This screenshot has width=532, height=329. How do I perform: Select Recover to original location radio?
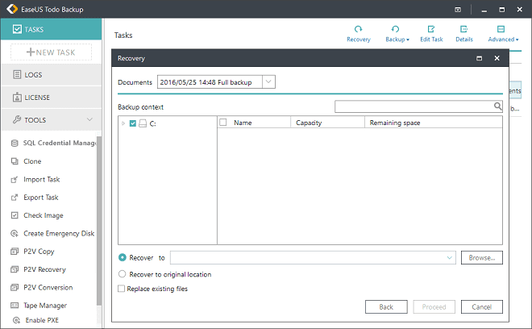tap(123, 273)
